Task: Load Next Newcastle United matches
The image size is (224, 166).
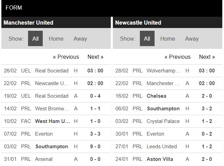Action: [207, 57]
